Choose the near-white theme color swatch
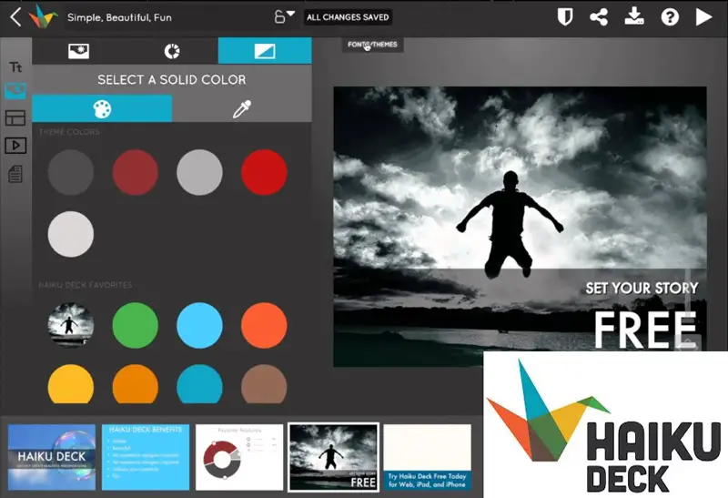 [71, 234]
